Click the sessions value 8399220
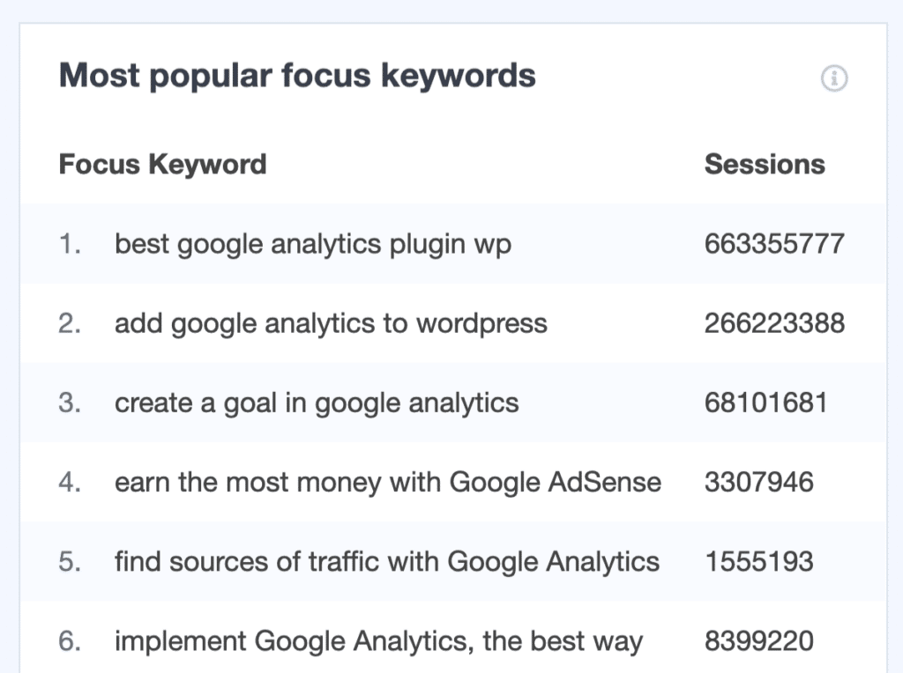This screenshot has height=673, width=903. 758,641
